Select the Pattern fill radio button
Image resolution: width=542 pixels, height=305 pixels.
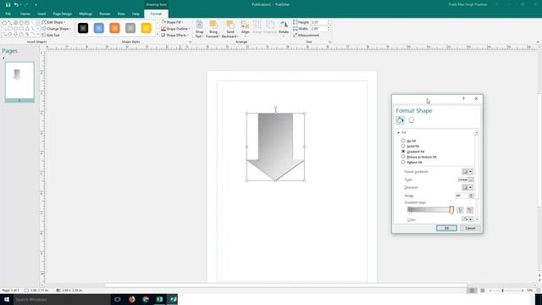click(x=403, y=162)
